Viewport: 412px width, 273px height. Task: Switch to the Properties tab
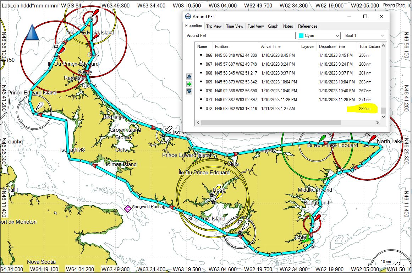tap(193, 26)
